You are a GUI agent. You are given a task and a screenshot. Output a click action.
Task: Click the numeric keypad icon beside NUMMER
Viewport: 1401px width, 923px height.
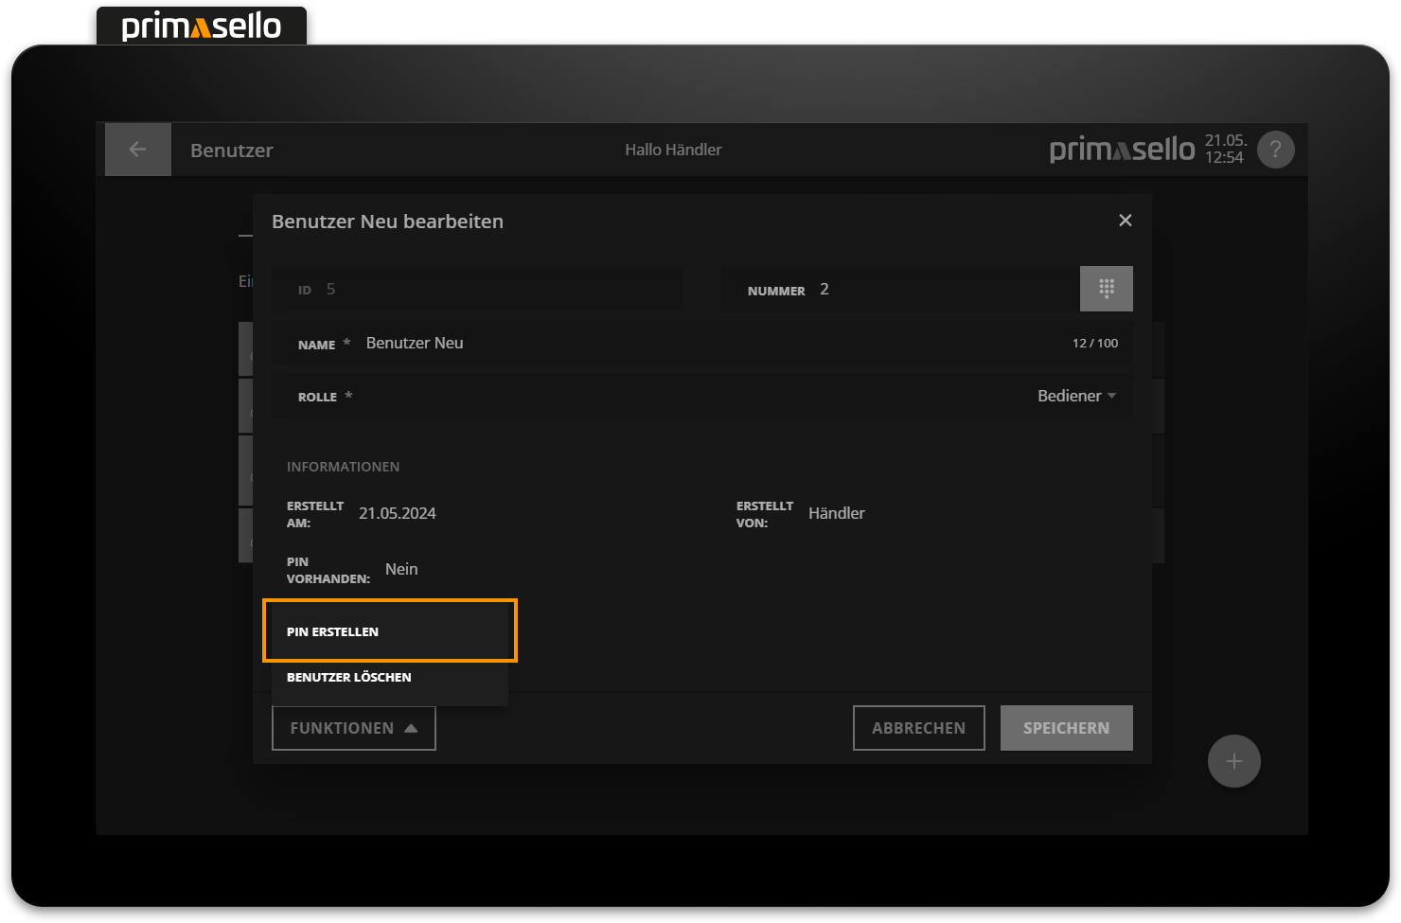coord(1106,289)
